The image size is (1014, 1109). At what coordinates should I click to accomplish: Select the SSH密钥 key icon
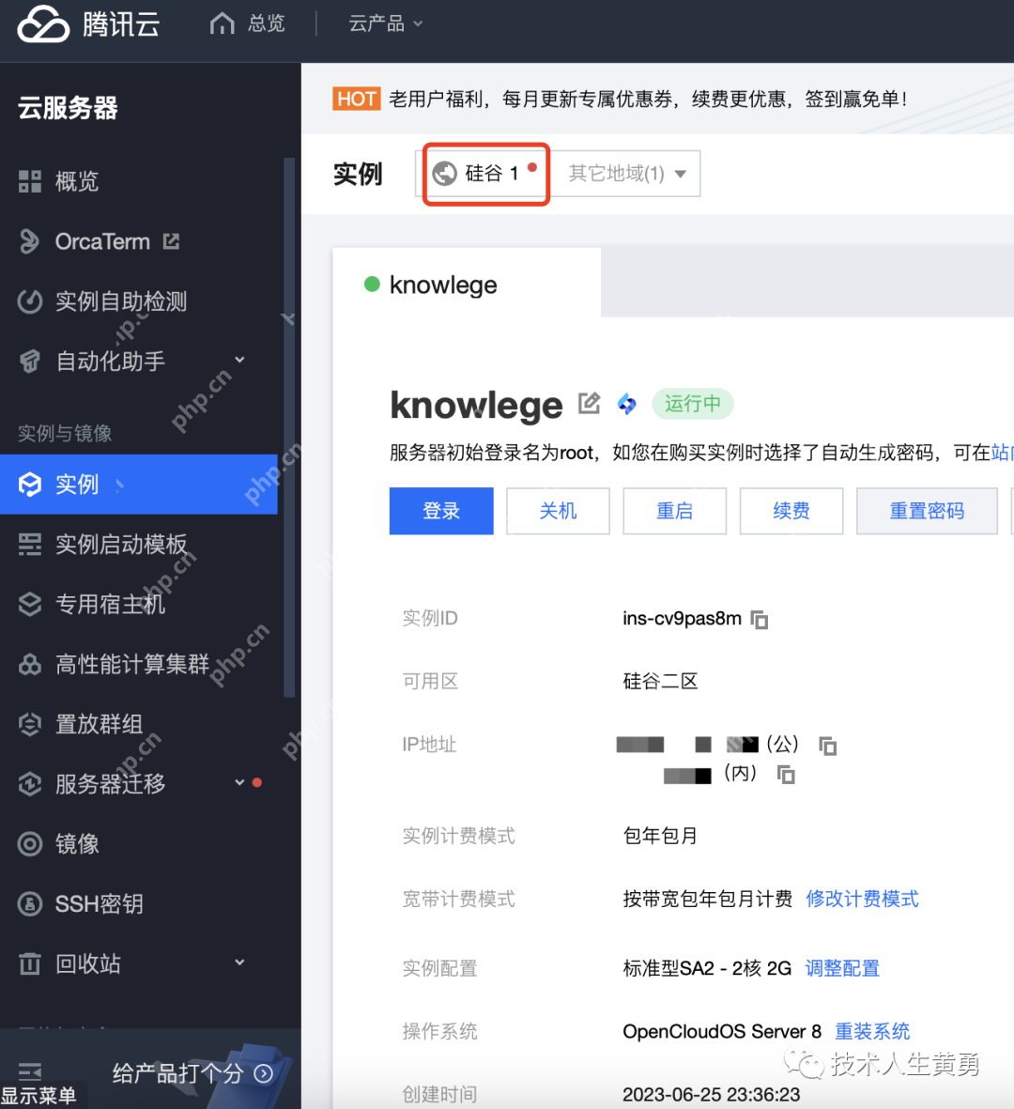28,903
